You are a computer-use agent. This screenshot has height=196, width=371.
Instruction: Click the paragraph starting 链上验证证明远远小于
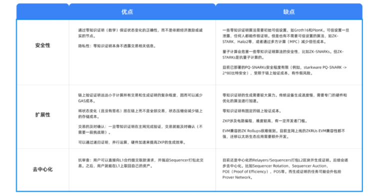(140, 98)
